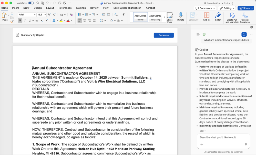Image resolution: width=256 pixels, height=155 pixels.
Task: Open Copilot pane hamburger menu icon
Action: [198, 34]
